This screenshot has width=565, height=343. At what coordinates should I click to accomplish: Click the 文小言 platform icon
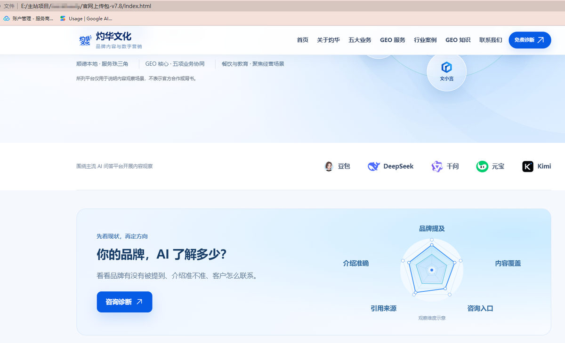(446, 67)
